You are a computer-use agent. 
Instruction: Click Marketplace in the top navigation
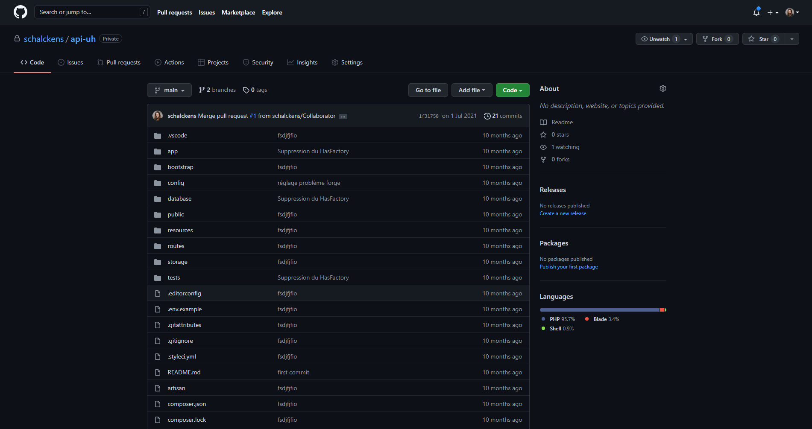(x=238, y=12)
